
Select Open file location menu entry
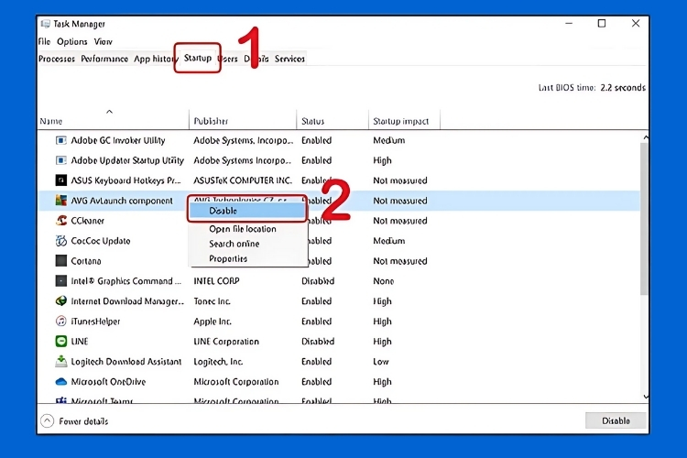click(x=242, y=229)
